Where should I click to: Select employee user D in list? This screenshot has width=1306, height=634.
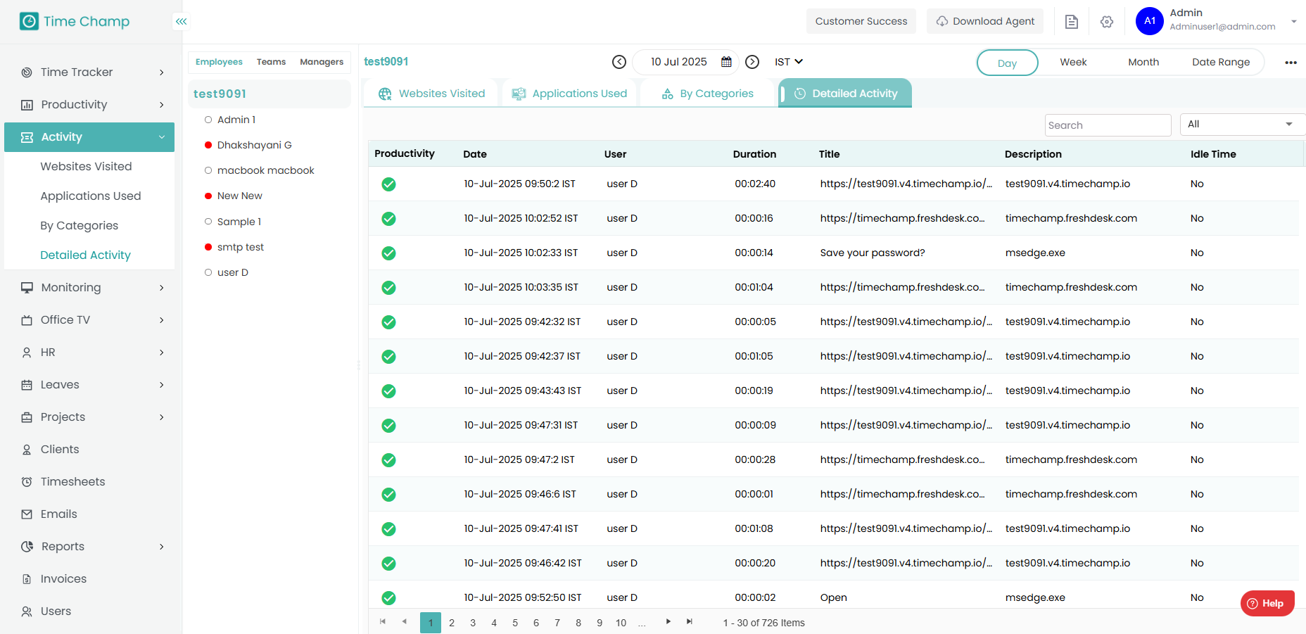[232, 272]
